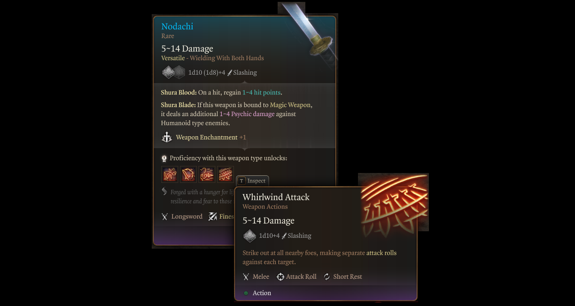Click the proficiency badge icon
This screenshot has height=306, width=575.
point(164,158)
